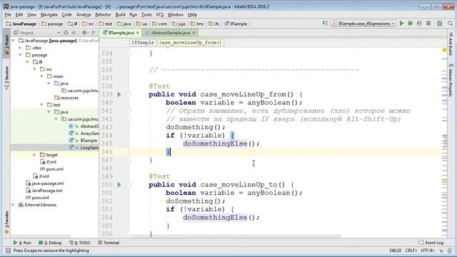The height and width of the screenshot is (257, 457).
Task: Switch to the AbstractSample.java tab
Action: [x=171, y=33]
